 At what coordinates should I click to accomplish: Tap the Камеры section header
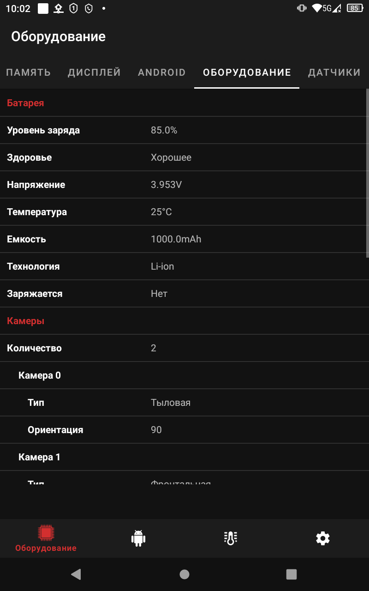click(x=26, y=321)
